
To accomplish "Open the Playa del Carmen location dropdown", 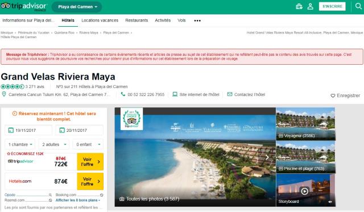I will pos(77,7).
